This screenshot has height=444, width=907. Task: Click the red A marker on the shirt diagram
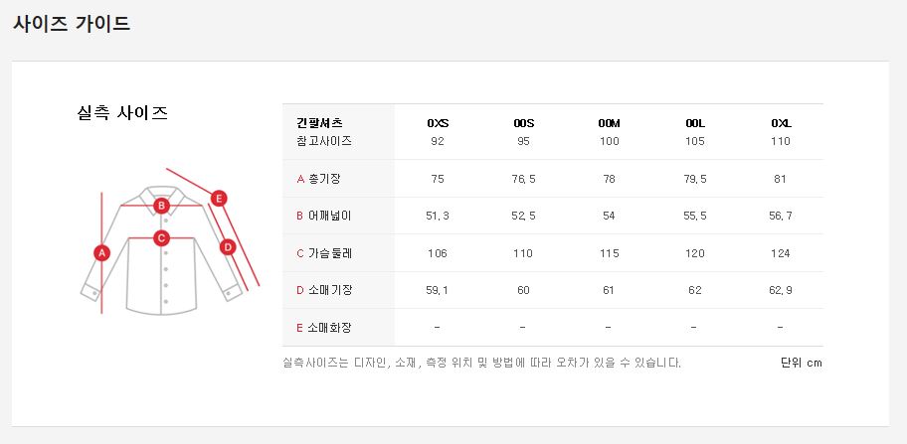tap(100, 252)
